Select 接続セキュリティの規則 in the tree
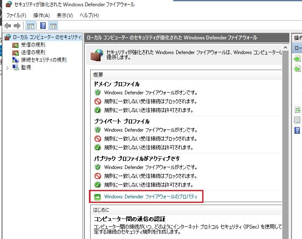This screenshot has height=239, width=302. click(44, 60)
